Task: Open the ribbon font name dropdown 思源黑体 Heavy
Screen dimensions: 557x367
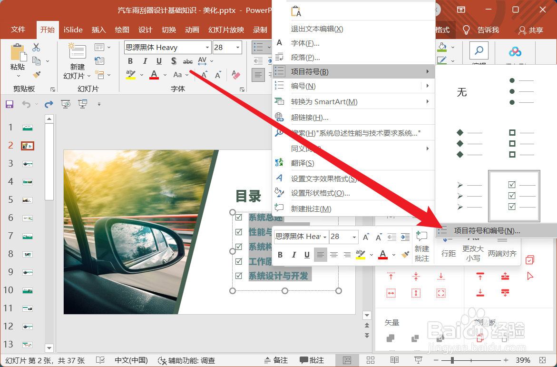Action: 207,48
